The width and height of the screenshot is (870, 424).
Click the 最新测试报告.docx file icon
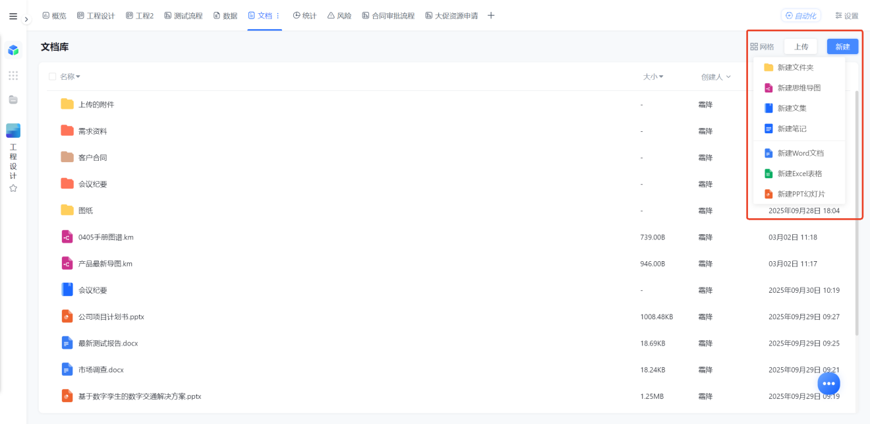[67, 343]
